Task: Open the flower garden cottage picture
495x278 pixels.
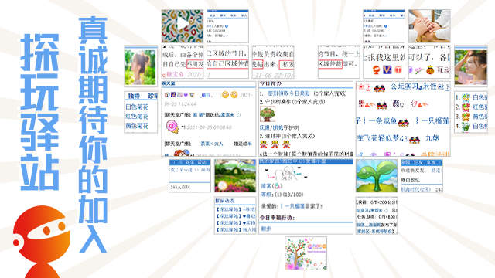Action: coord(235,175)
